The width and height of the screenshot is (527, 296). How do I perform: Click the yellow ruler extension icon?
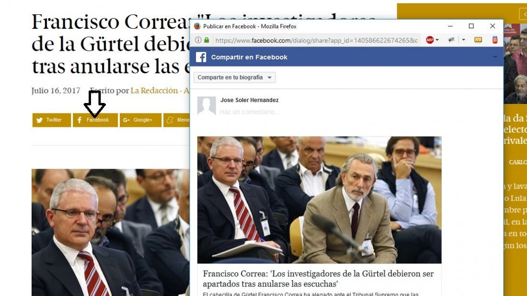pyautogui.click(x=478, y=40)
